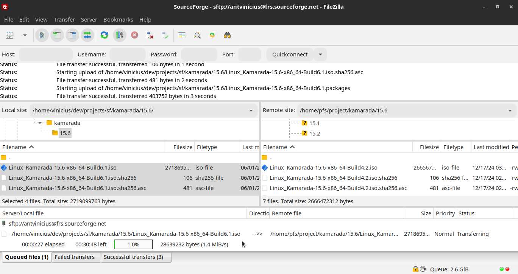Image resolution: width=518 pixels, height=274 pixels.
Task: Open the File menu
Action: point(8,19)
